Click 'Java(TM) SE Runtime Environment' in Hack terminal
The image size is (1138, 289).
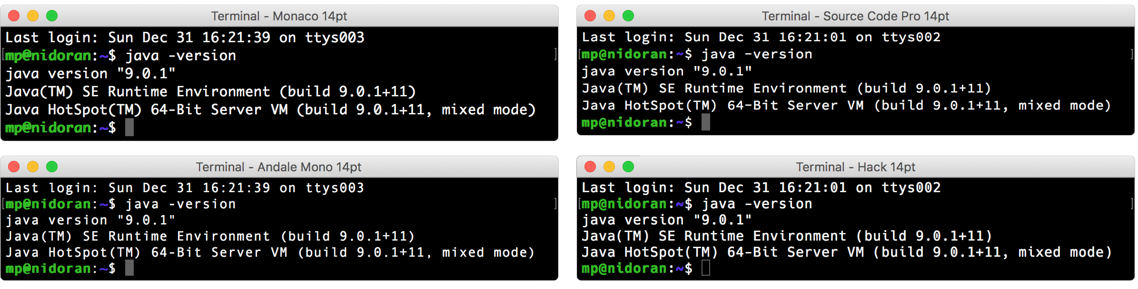pyautogui.click(x=714, y=236)
